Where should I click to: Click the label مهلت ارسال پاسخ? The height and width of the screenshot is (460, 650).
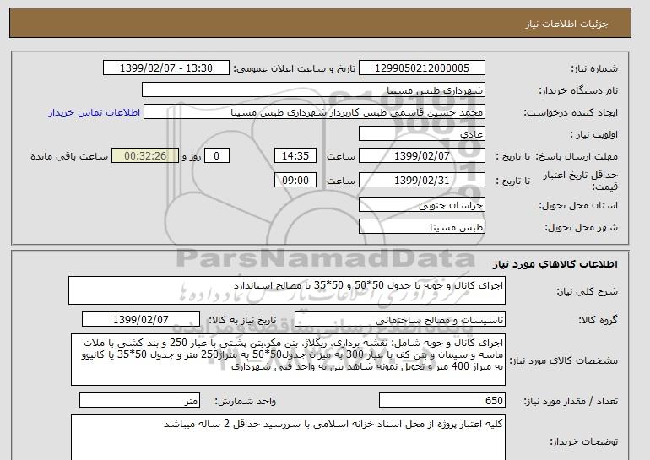[577, 156]
